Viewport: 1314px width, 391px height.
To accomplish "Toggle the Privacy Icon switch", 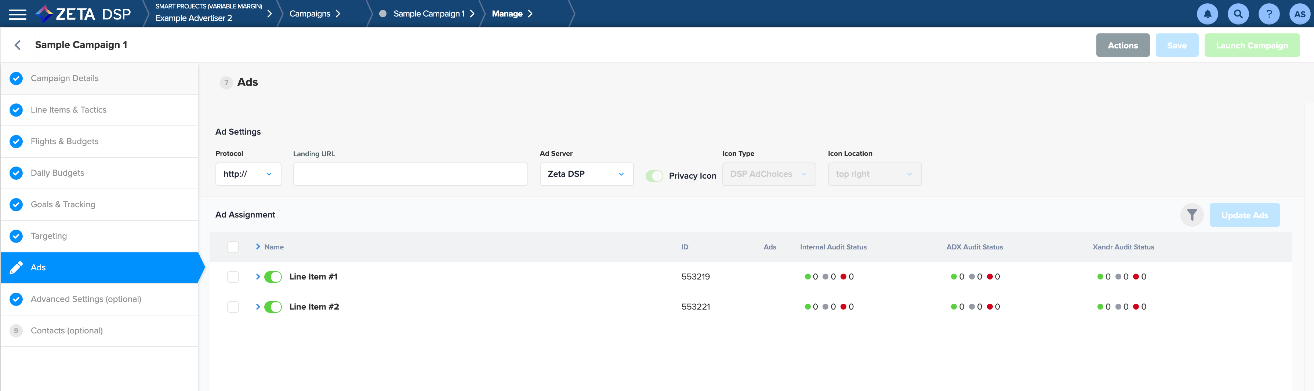I will tap(654, 176).
